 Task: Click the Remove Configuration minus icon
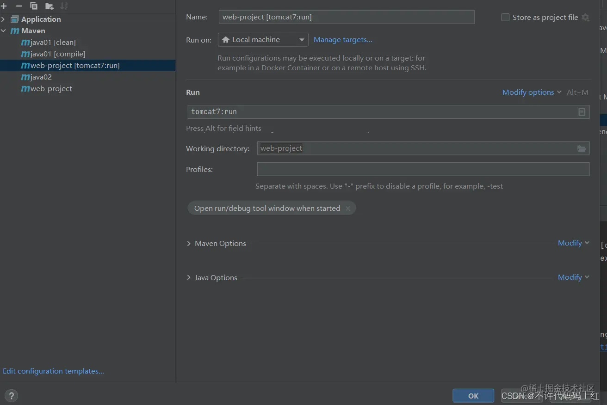click(19, 6)
